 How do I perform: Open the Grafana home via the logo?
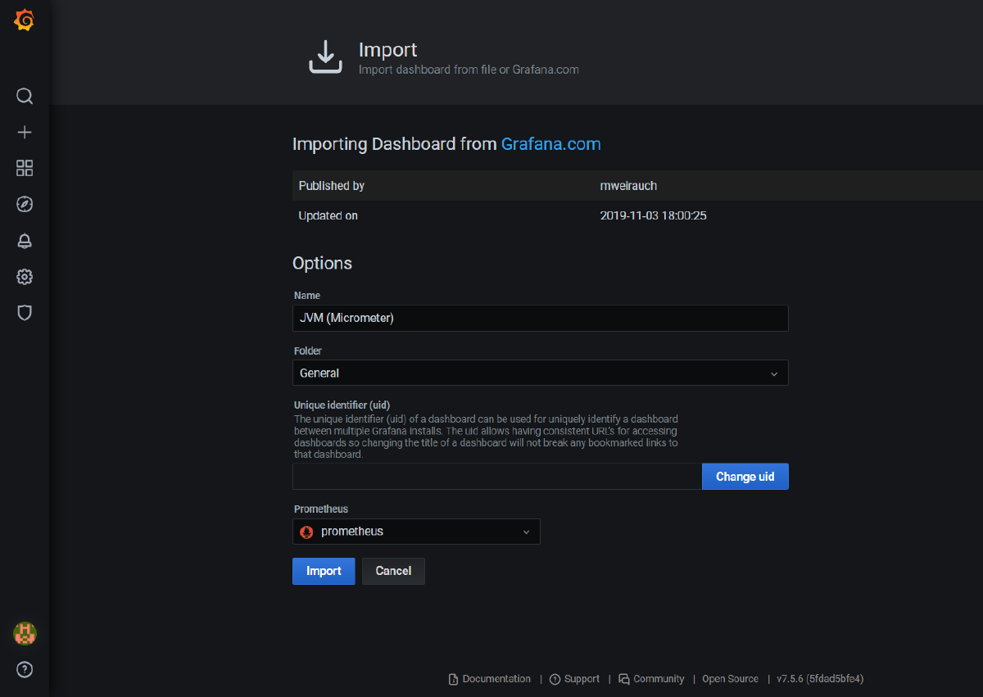(24, 20)
